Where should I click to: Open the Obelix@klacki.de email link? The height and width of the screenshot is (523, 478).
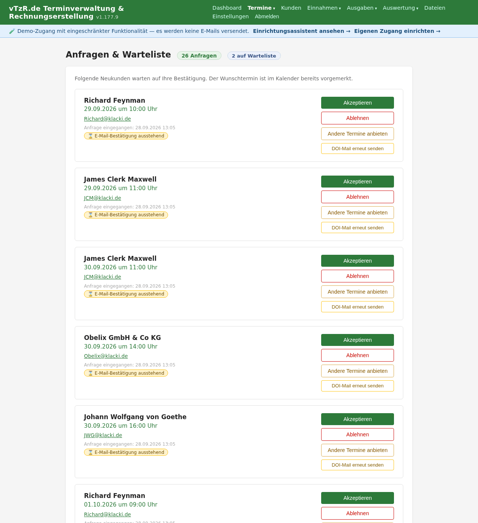106,356
